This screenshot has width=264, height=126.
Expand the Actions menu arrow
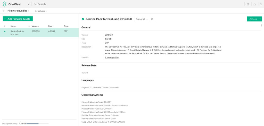point(261,19)
